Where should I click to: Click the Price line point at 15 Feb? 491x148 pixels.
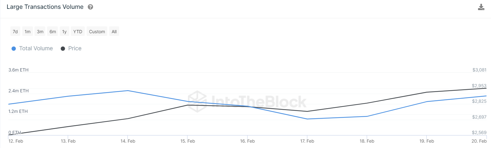click(187, 105)
